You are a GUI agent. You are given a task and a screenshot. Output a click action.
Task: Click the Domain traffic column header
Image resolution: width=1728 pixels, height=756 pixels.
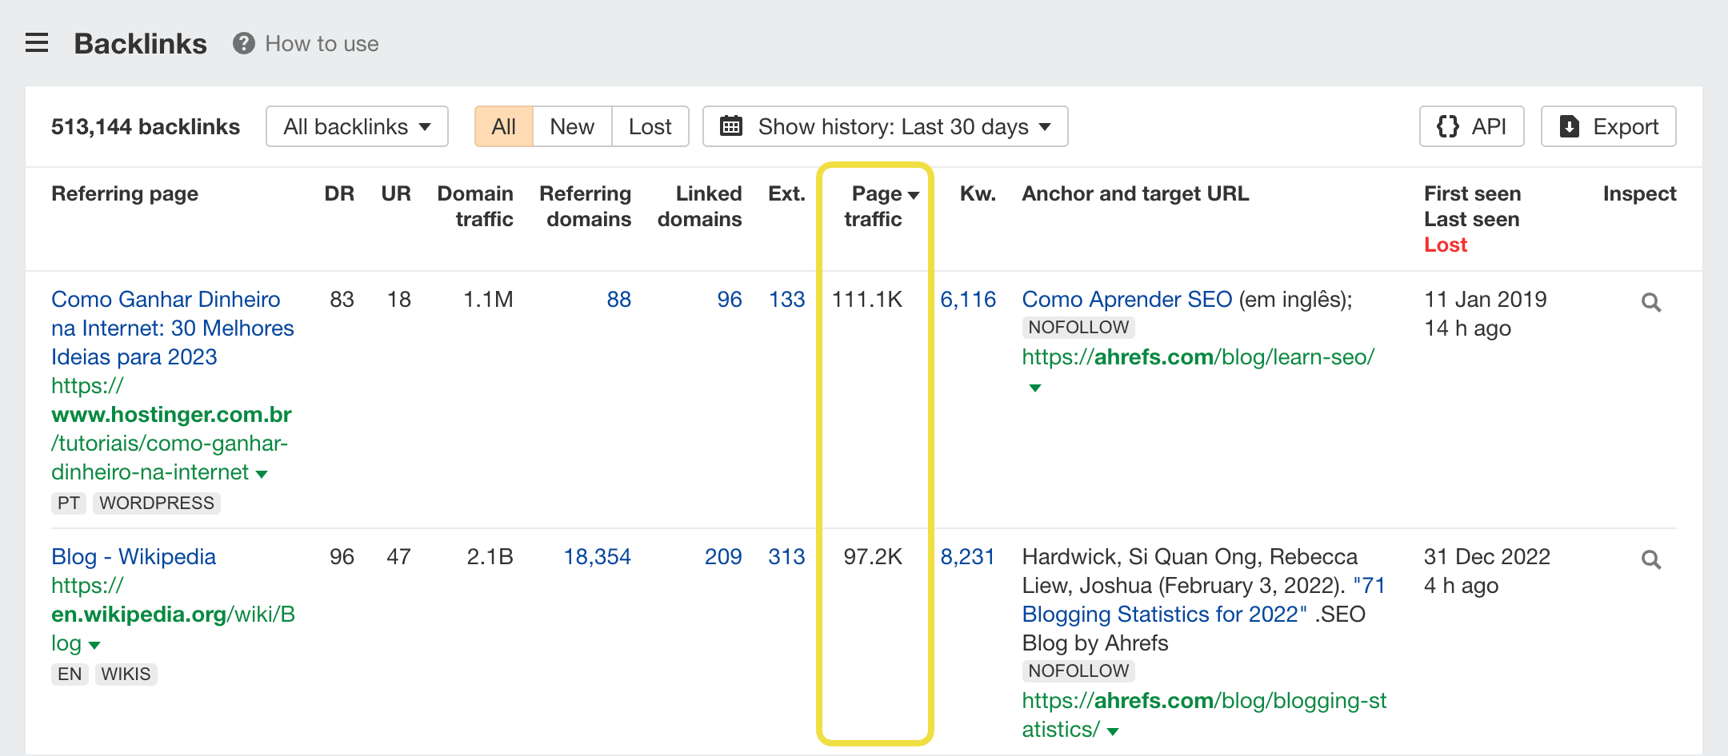click(475, 206)
